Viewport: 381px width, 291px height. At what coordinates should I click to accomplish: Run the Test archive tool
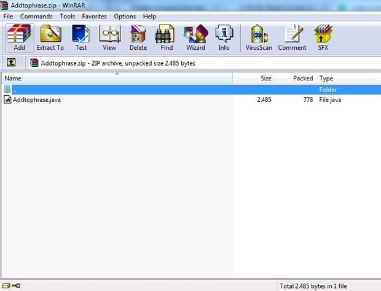click(81, 37)
